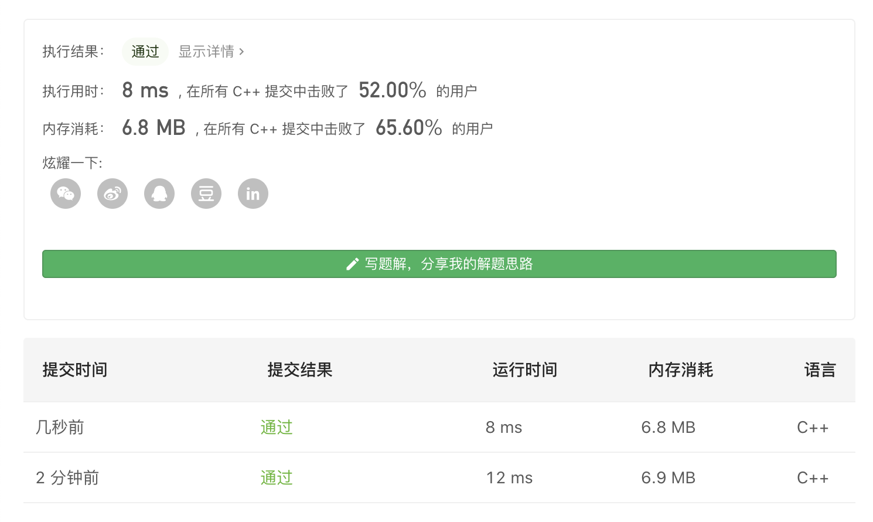Click pencil icon on green button

point(352,264)
